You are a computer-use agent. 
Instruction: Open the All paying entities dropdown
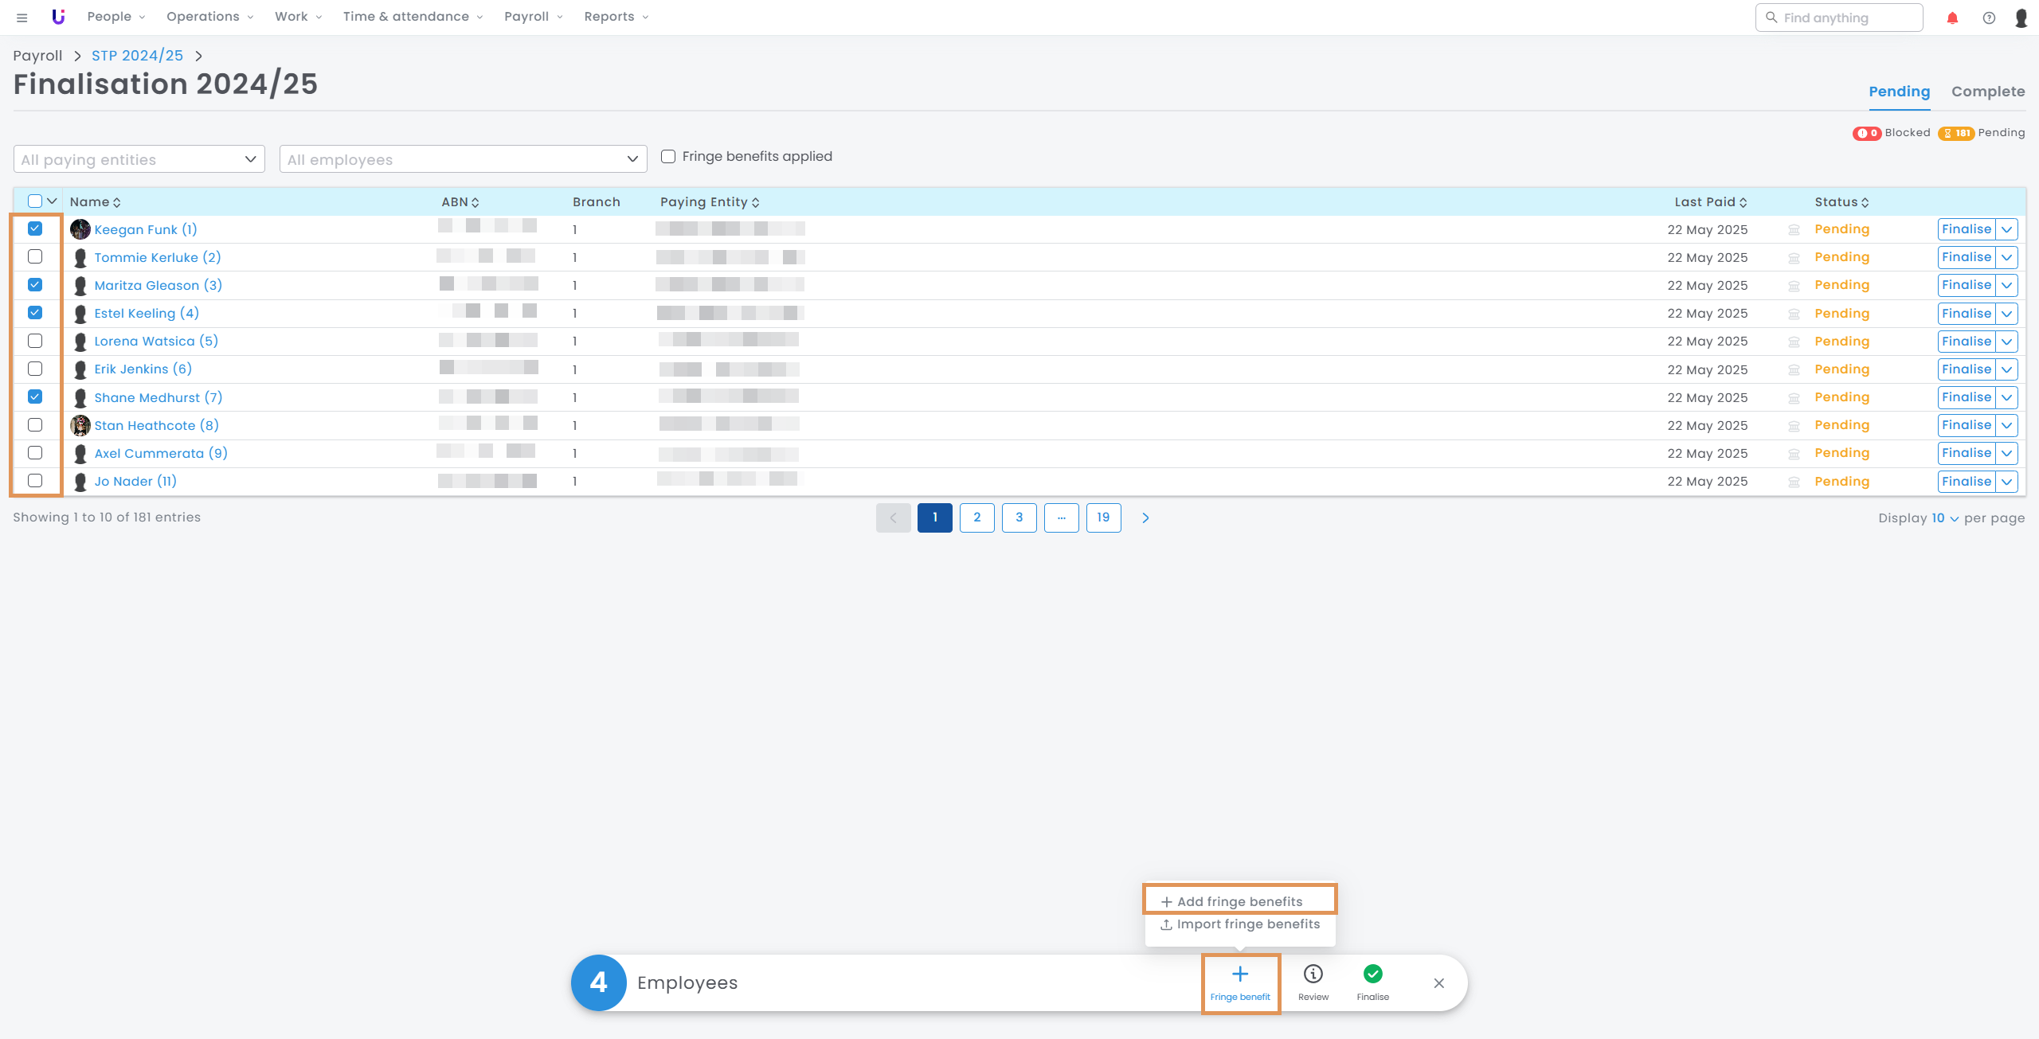[x=139, y=159]
